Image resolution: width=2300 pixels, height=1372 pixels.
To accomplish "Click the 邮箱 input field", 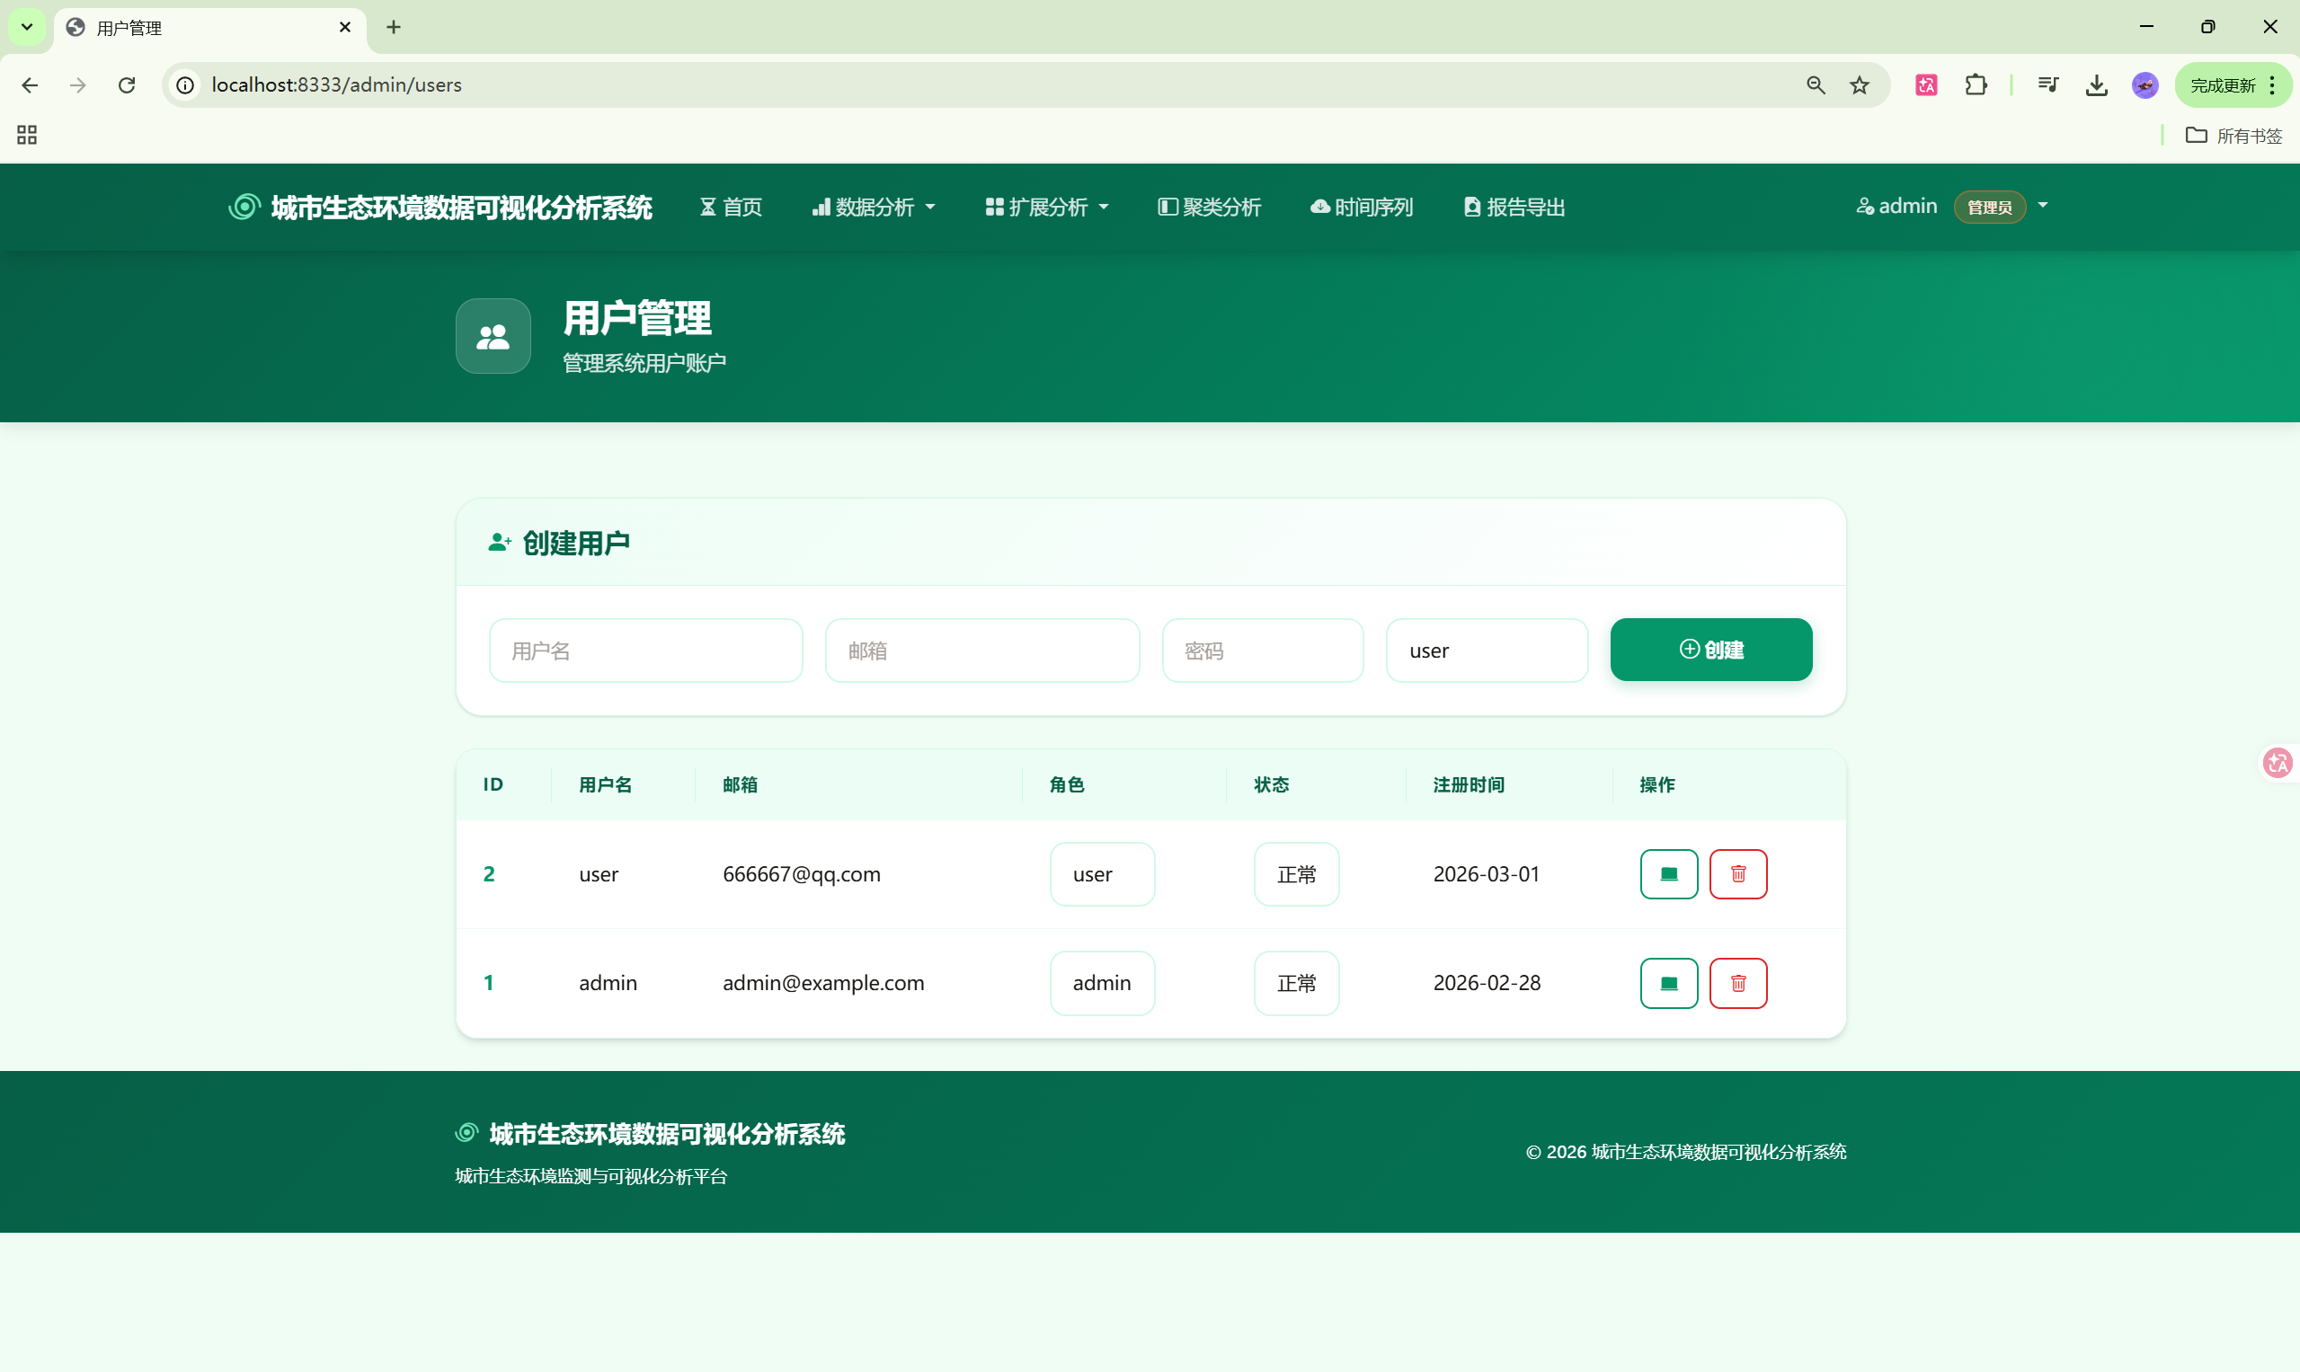I will pyautogui.click(x=982, y=650).
